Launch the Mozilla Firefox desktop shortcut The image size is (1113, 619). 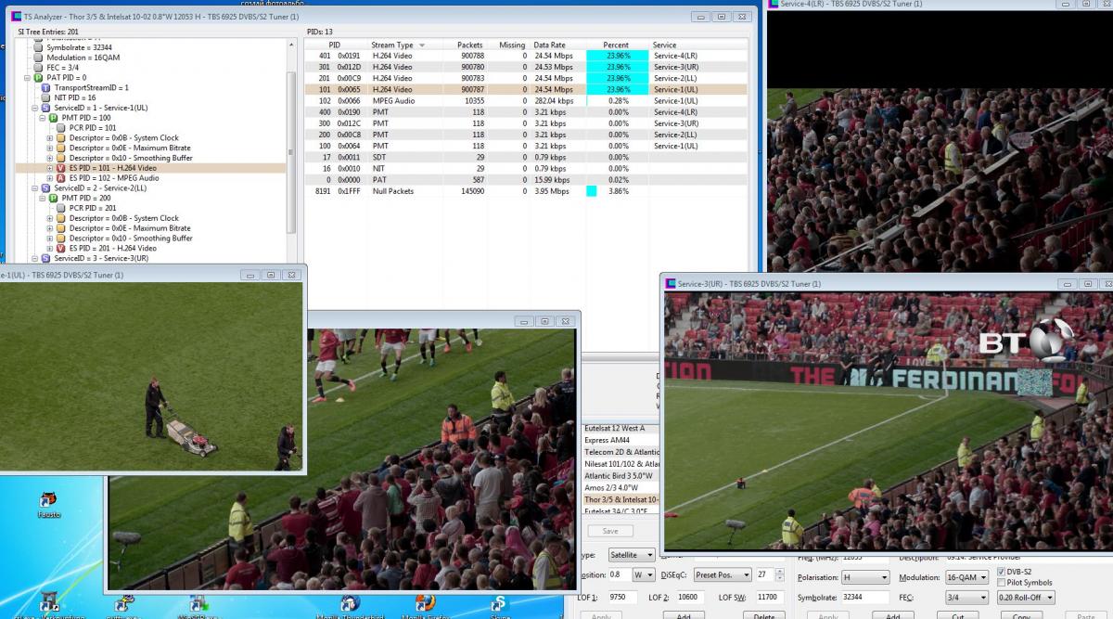(x=425, y=606)
